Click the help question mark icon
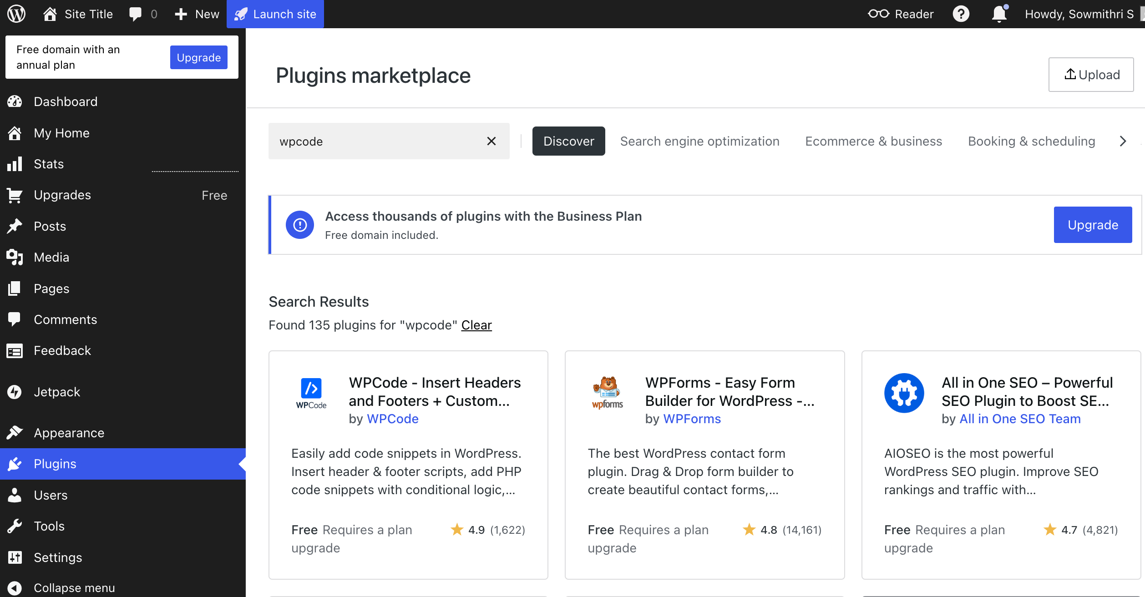The width and height of the screenshot is (1145, 597). coord(961,14)
